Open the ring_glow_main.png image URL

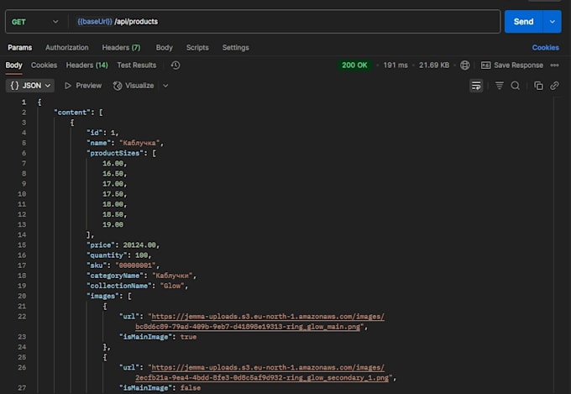(259, 322)
